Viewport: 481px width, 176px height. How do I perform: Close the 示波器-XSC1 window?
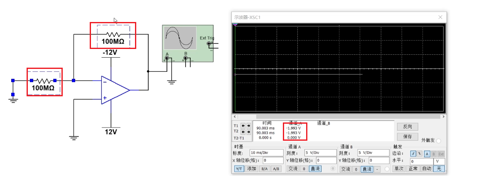tap(441, 17)
